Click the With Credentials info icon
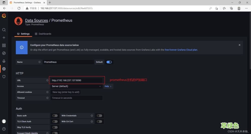The height and width of the screenshot is (134, 251). point(92,116)
